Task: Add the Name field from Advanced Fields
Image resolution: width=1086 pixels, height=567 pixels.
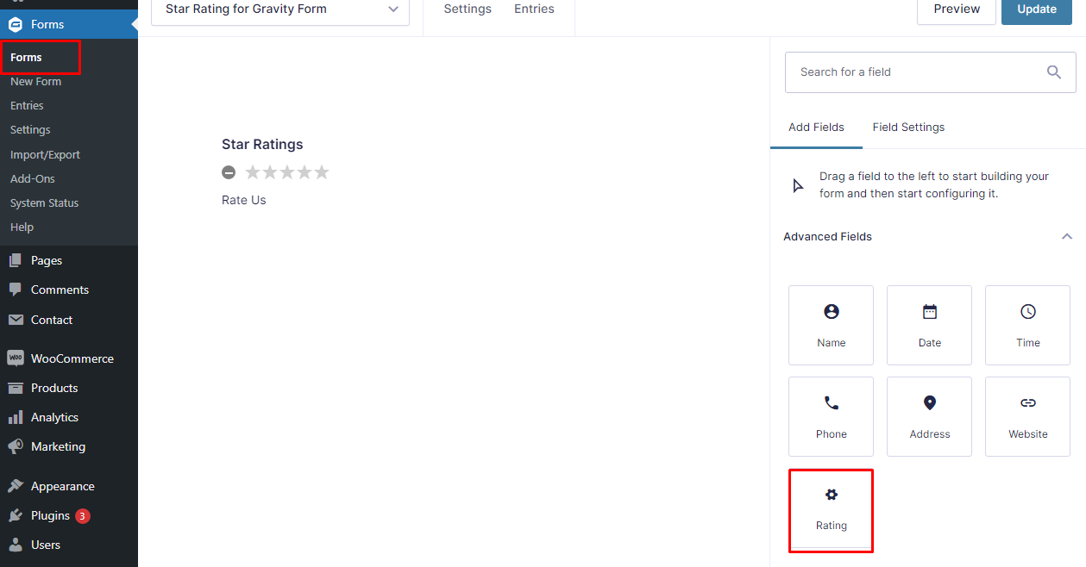Action: (x=831, y=325)
